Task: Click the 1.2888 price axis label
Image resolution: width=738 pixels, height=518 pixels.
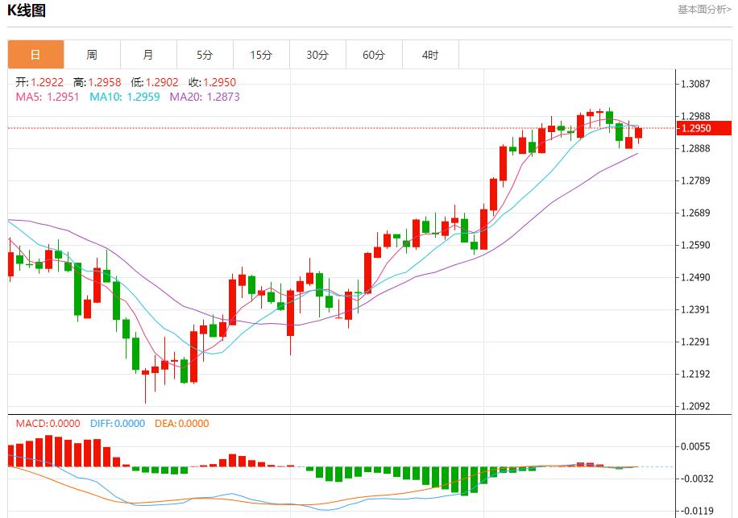Action: coord(695,148)
